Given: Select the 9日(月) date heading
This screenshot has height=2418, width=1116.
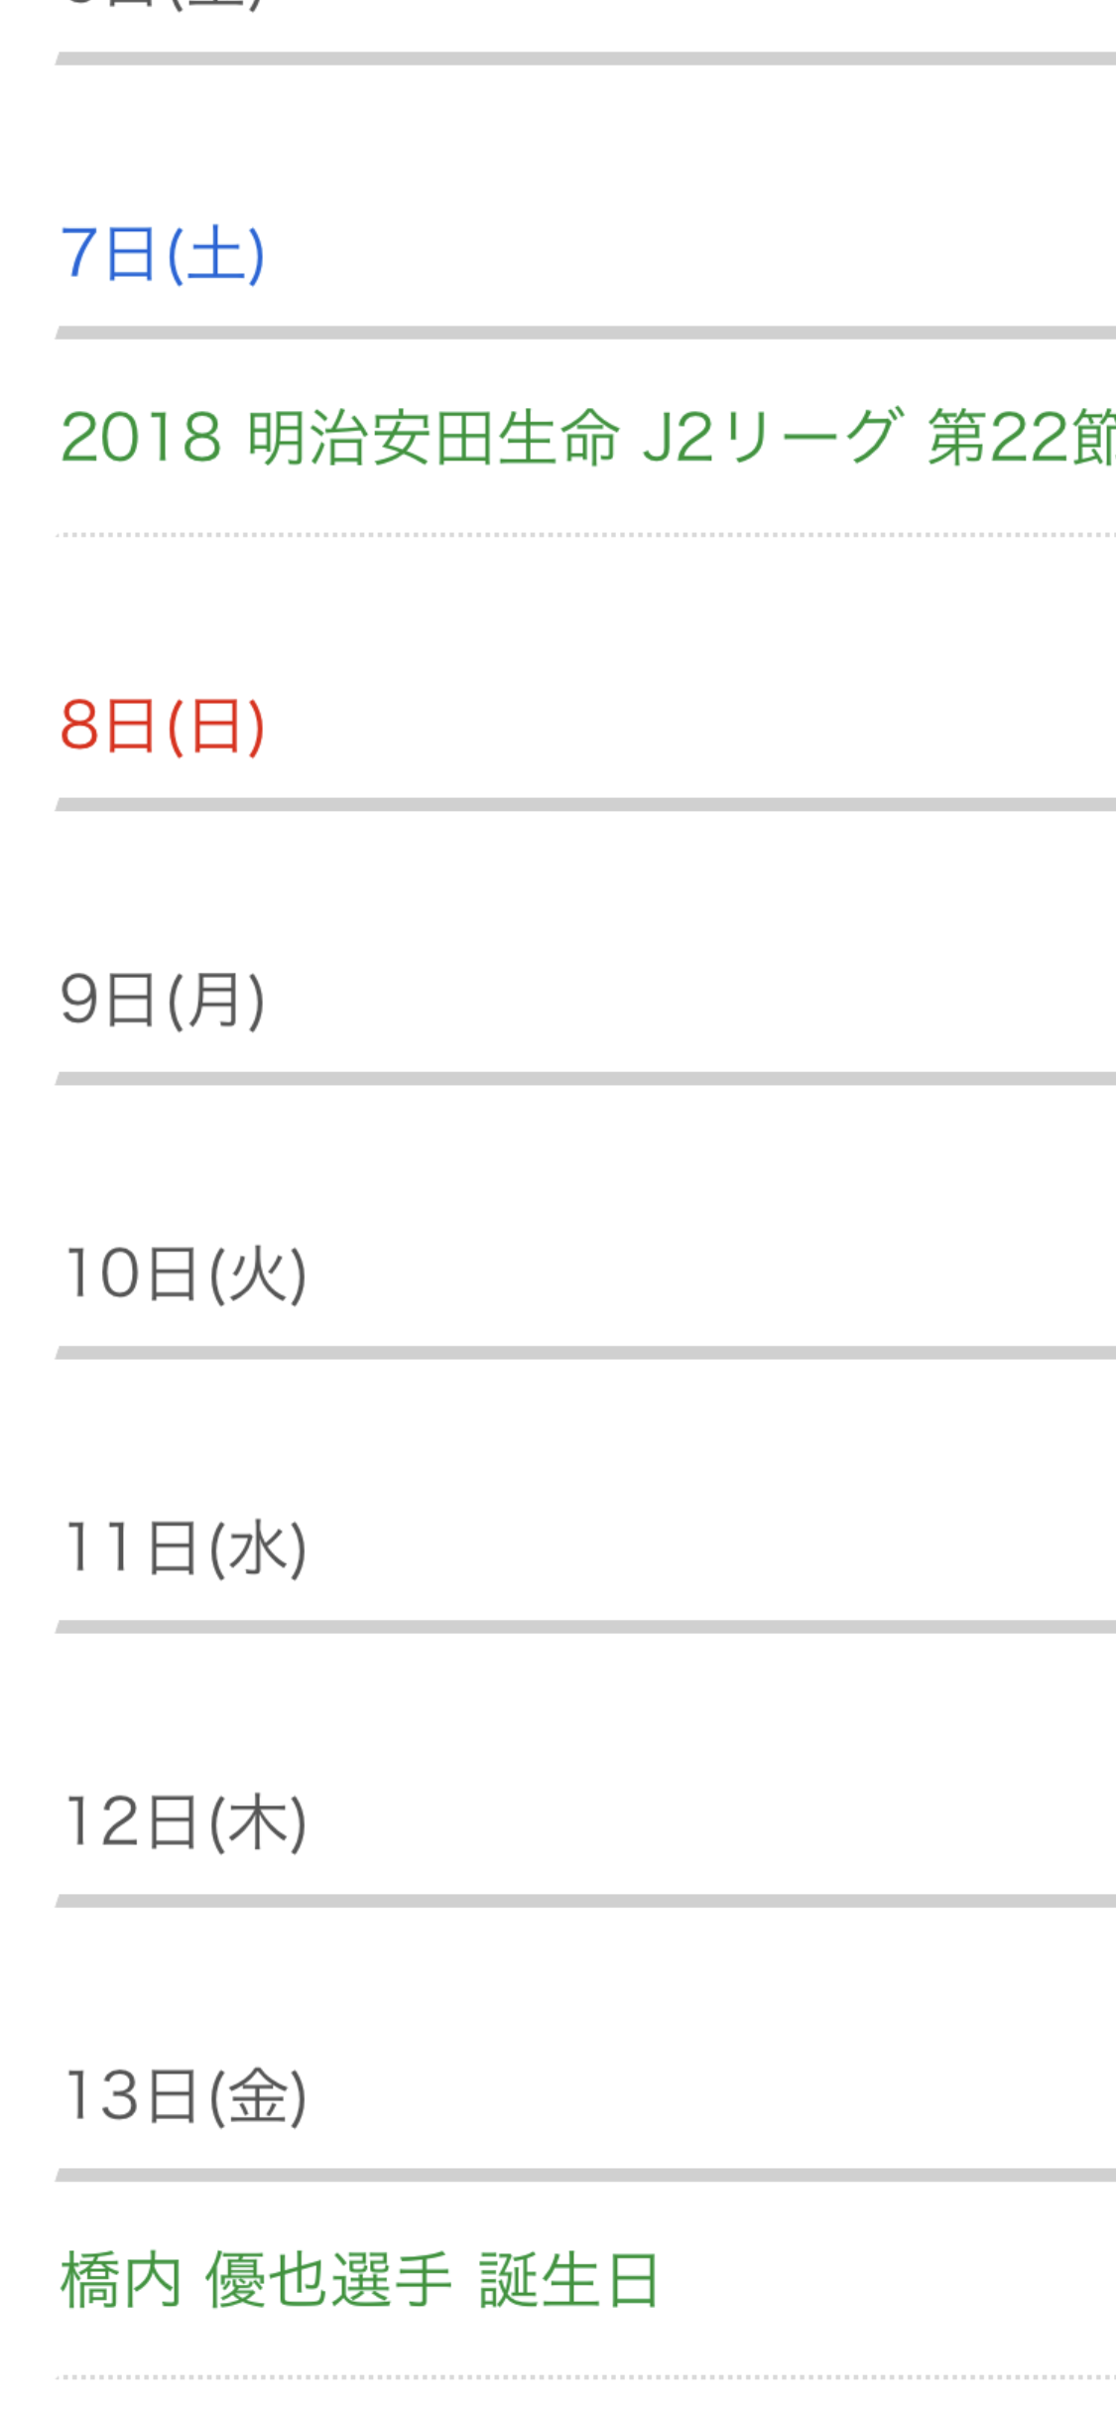Looking at the screenshot, I should 163,1000.
